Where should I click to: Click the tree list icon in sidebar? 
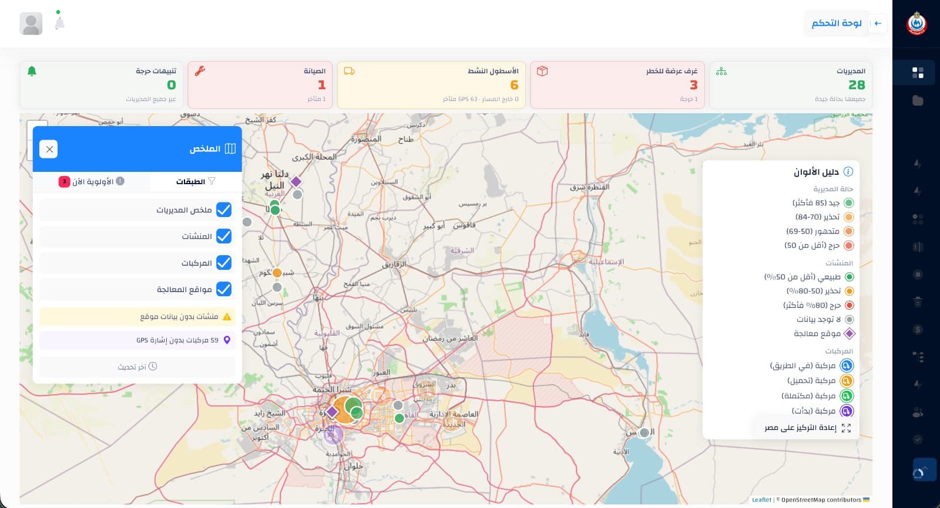pyautogui.click(x=918, y=357)
